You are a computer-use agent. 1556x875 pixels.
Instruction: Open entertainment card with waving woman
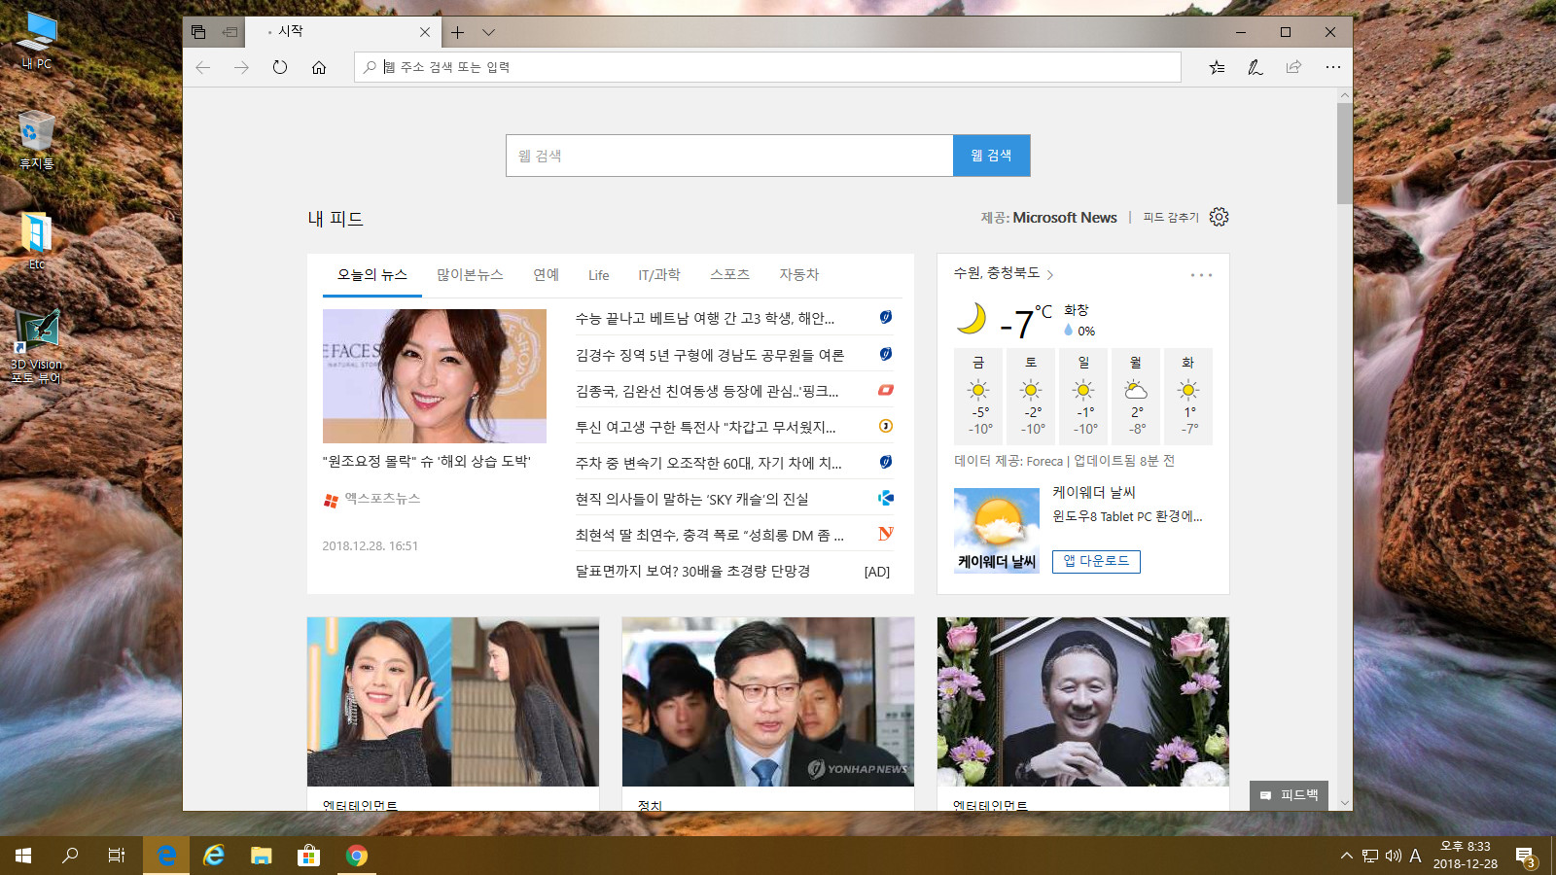(x=453, y=702)
